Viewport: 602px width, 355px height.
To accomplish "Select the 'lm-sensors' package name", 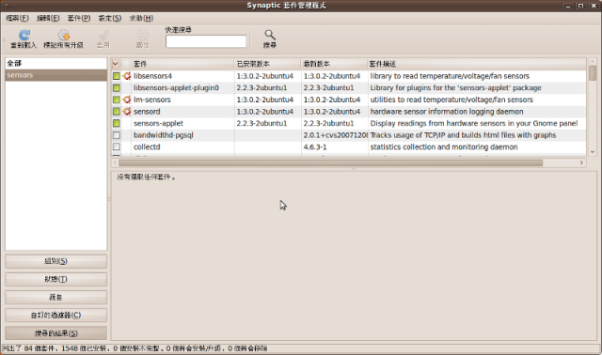I will 152,100.
